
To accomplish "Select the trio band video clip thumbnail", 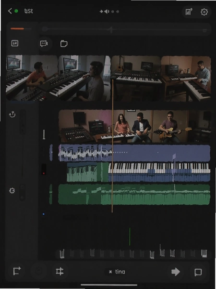I will [x=134, y=126].
